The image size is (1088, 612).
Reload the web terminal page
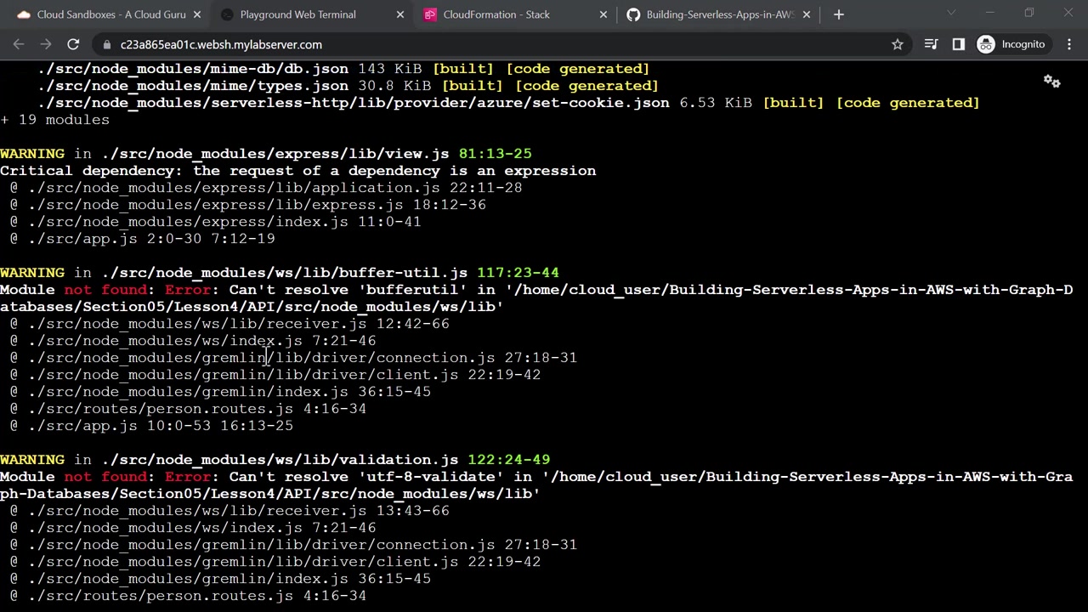(x=73, y=44)
